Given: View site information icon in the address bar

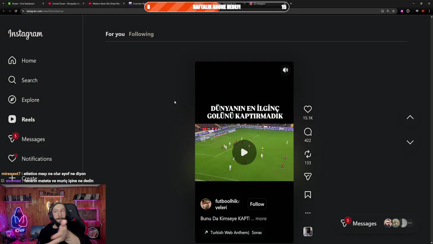Looking at the screenshot, I should tap(23, 11).
